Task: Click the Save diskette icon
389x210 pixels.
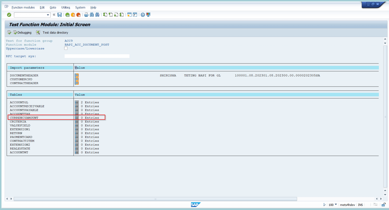Action: pos(60,15)
